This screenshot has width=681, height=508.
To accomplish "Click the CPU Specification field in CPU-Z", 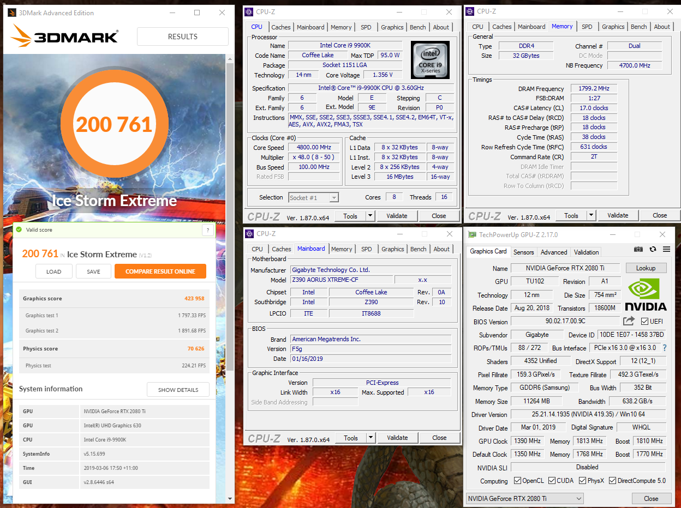I will tap(371, 88).
